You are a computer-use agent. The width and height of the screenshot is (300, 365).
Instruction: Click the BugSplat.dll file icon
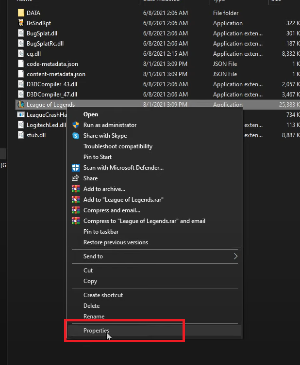(x=21, y=33)
